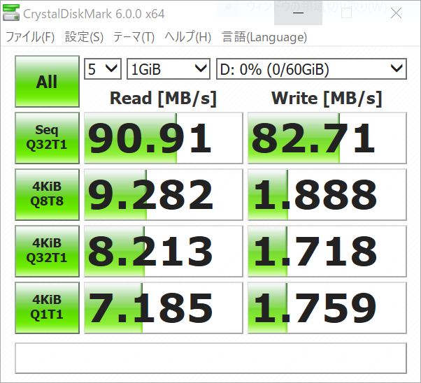This screenshot has height=383, width=421.
Task: Open the ファイル(F) menu
Action: [x=30, y=37]
